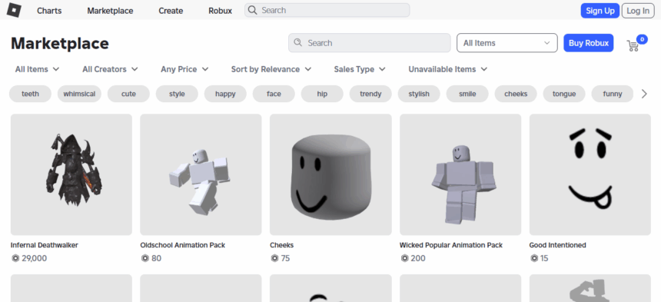Open the Sort by Relevance dropdown
Viewport: 661px width, 302px height.
[x=271, y=69]
